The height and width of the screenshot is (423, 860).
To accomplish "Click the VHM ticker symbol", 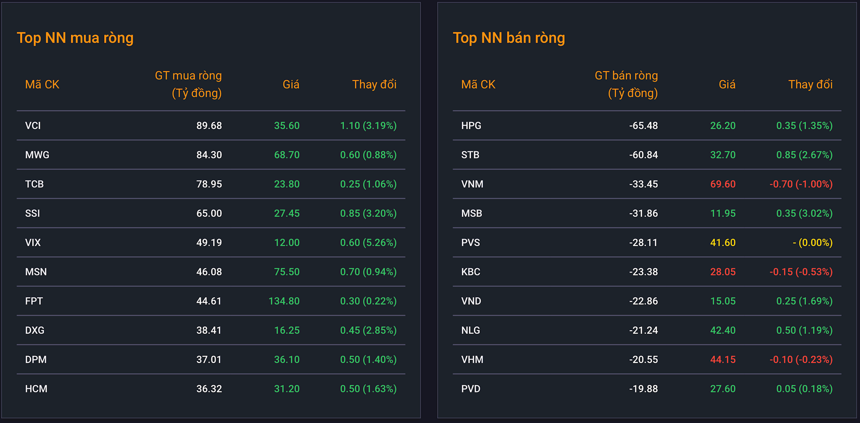I will pyautogui.click(x=472, y=359).
